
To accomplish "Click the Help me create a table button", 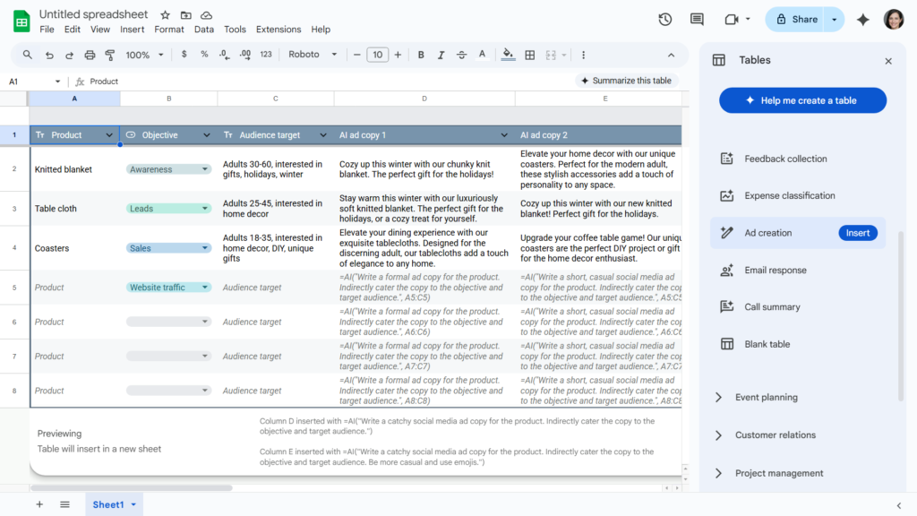I will (802, 100).
